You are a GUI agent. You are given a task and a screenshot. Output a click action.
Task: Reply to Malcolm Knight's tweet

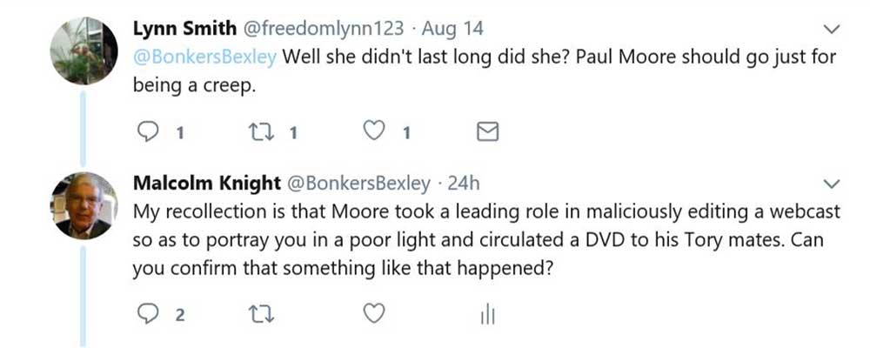pos(149,314)
